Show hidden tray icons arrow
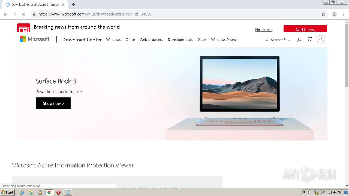The image size is (349, 196). (x=304, y=192)
